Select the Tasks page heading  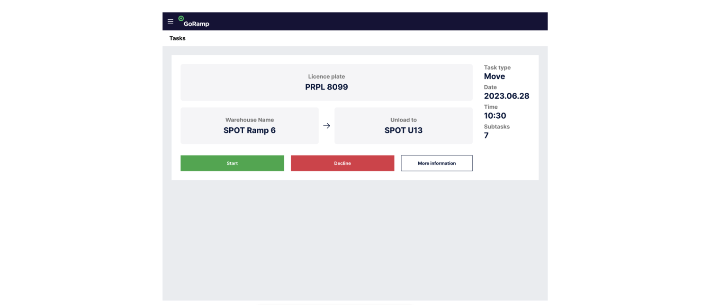[x=178, y=38]
